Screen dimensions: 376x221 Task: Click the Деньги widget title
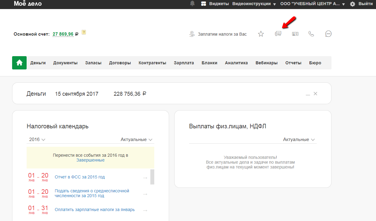36,94
